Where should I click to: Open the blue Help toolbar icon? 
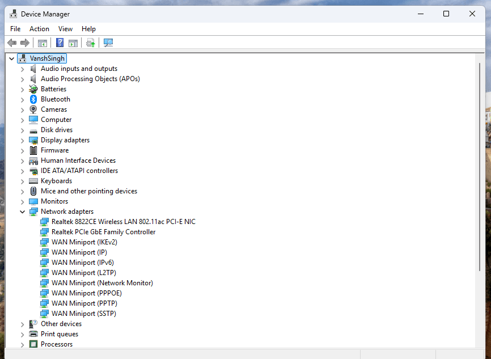click(60, 43)
